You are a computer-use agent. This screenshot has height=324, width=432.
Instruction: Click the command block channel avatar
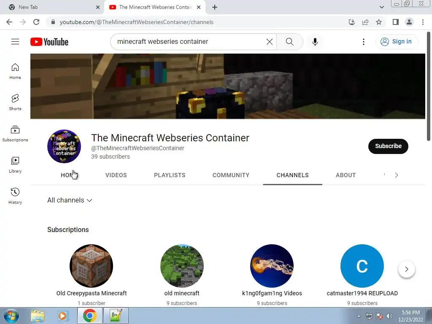coord(92,266)
